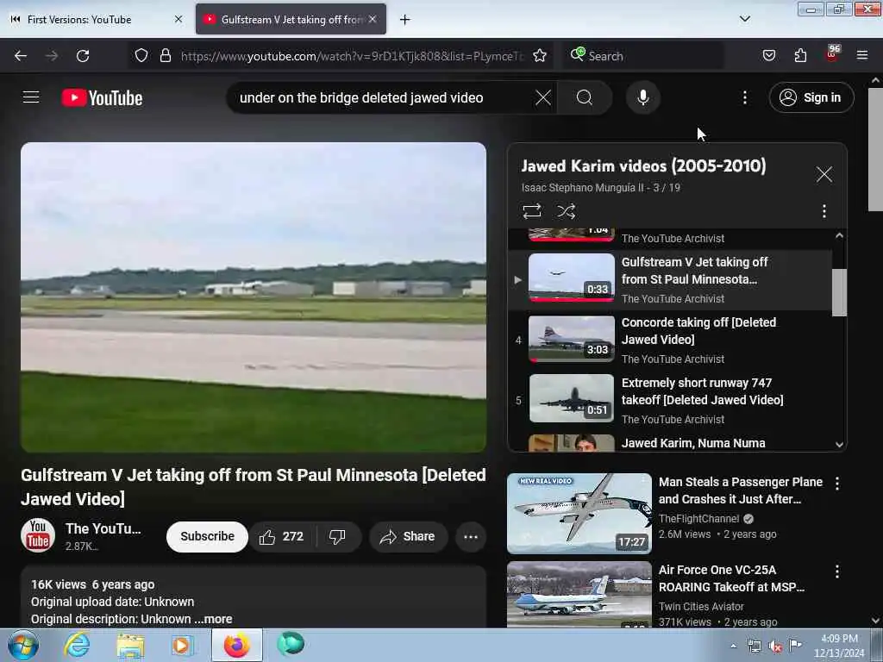883x662 pixels.
Task: Open Extremely short runway 747 takeoff video
Action: click(702, 391)
